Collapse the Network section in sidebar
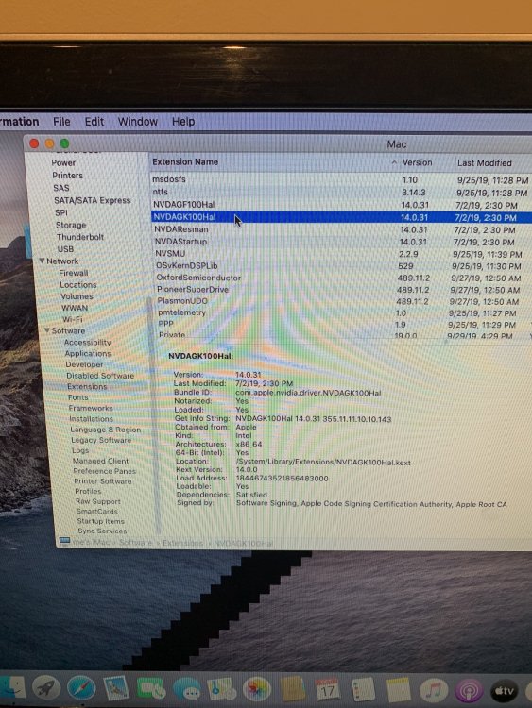Screen dimensions: 532x708 pos(42,261)
